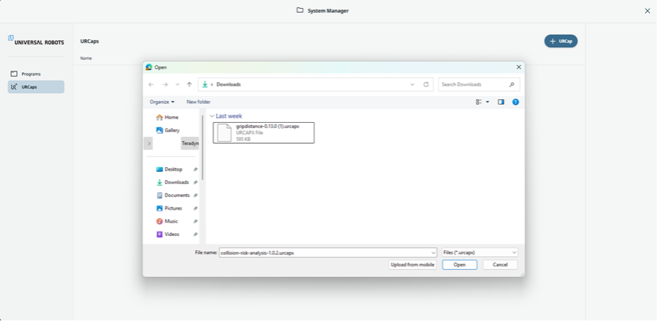Open Home in navigation pane
Viewport: 658px width, 323px height.
click(x=171, y=117)
